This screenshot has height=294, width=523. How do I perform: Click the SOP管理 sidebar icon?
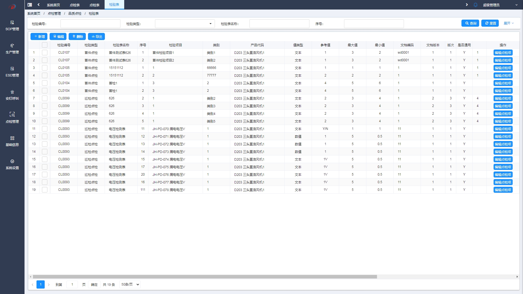coord(12,23)
